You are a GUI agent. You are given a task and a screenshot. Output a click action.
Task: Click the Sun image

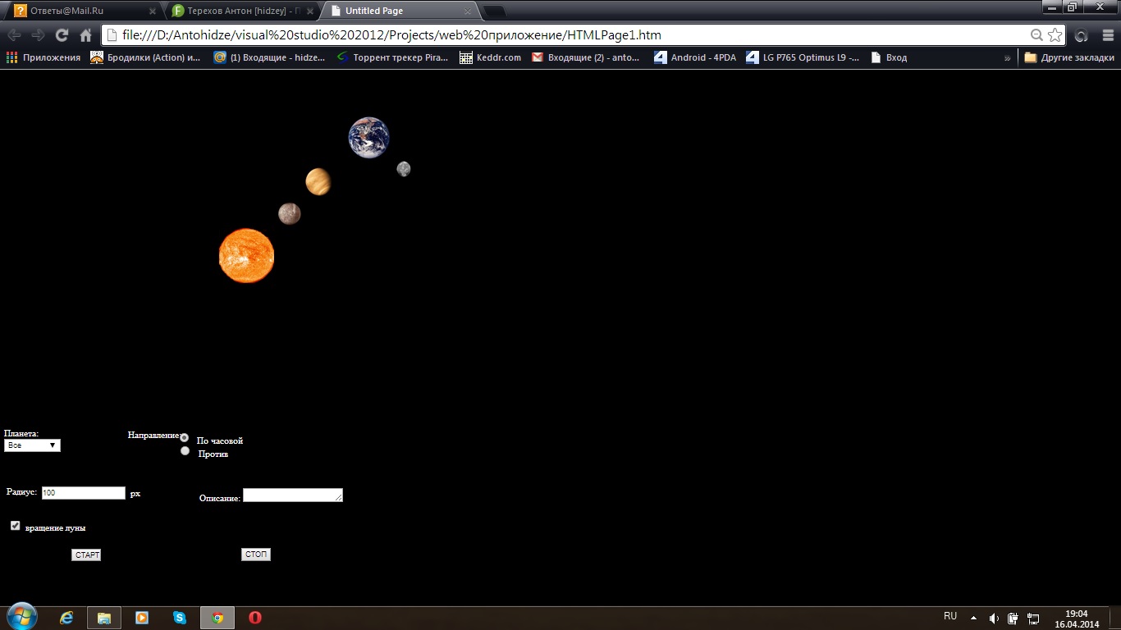(246, 256)
